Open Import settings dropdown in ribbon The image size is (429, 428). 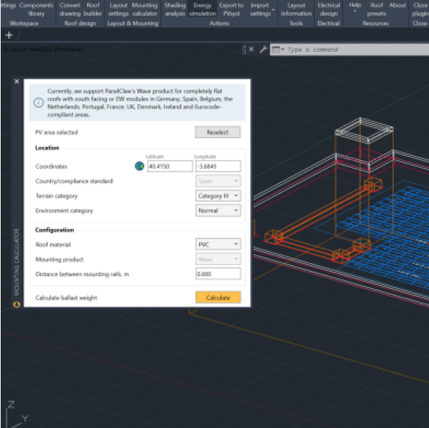coord(261,9)
